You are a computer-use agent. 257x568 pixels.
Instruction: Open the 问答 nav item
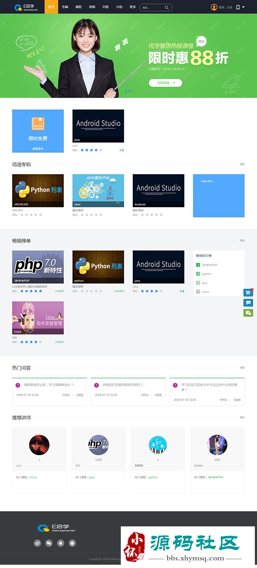[x=106, y=7]
